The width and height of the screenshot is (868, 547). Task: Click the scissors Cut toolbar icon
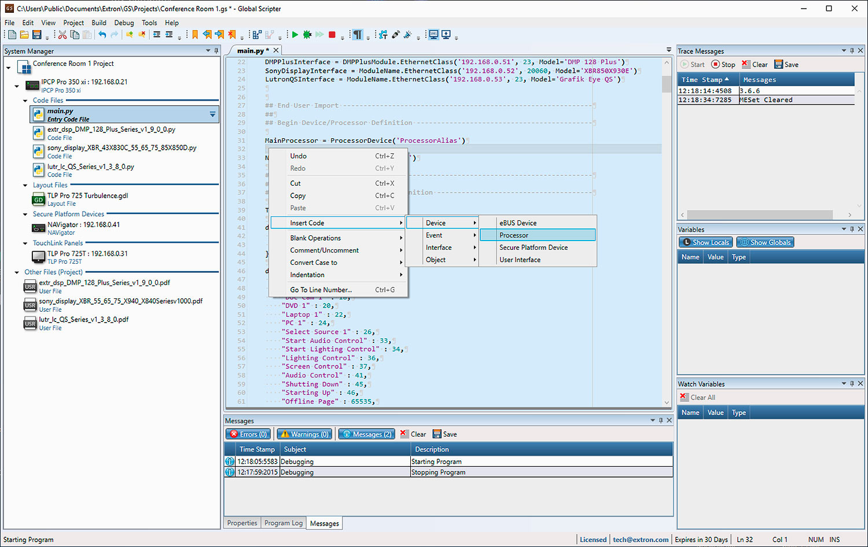coord(62,35)
